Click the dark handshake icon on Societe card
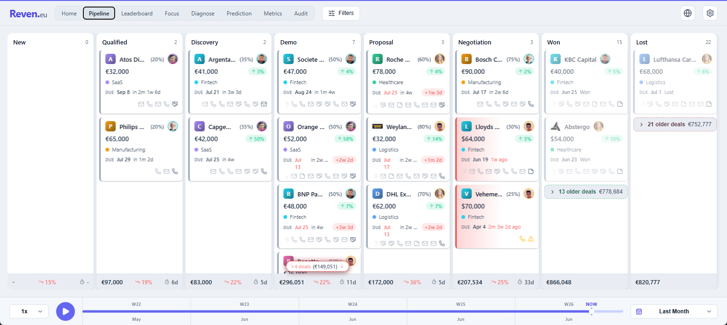Screen dimensions: 727x325 coord(353,104)
